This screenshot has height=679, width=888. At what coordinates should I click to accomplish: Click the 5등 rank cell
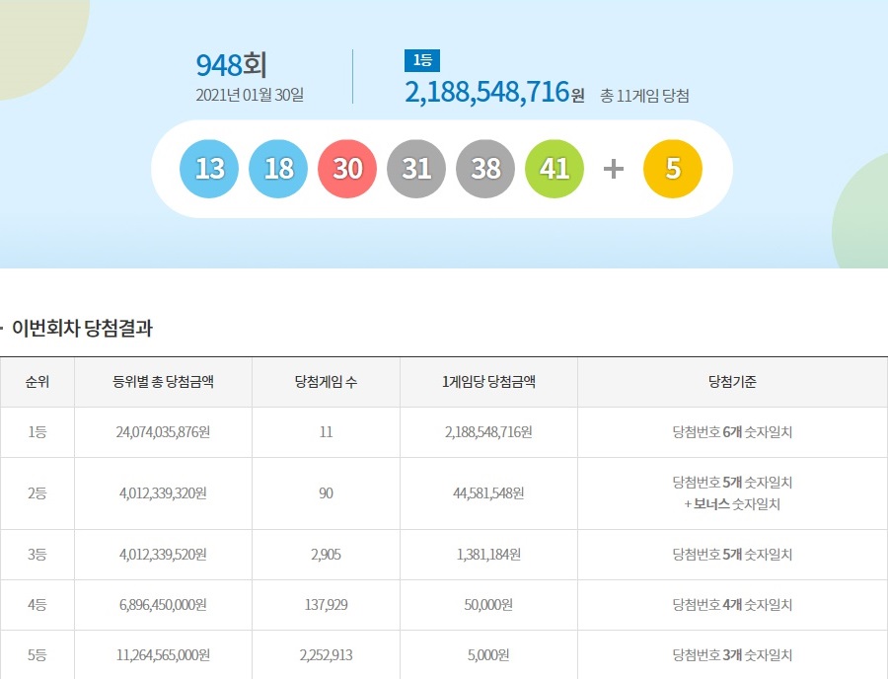click(37, 654)
